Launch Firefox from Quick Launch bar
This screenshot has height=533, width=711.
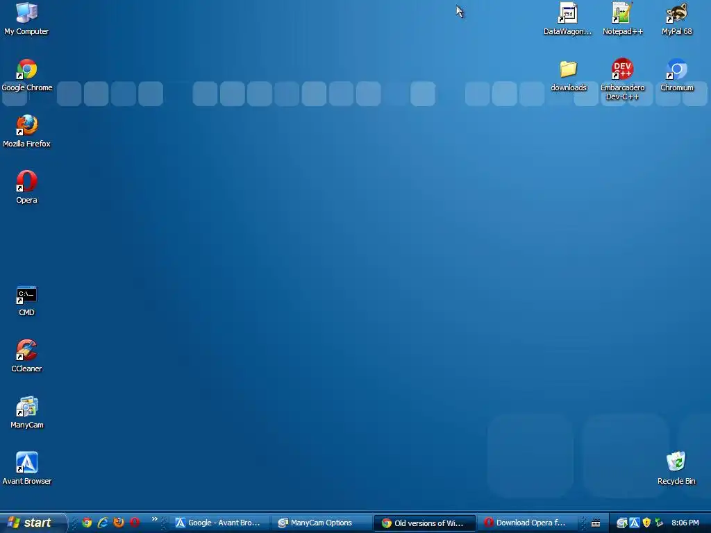click(x=119, y=523)
